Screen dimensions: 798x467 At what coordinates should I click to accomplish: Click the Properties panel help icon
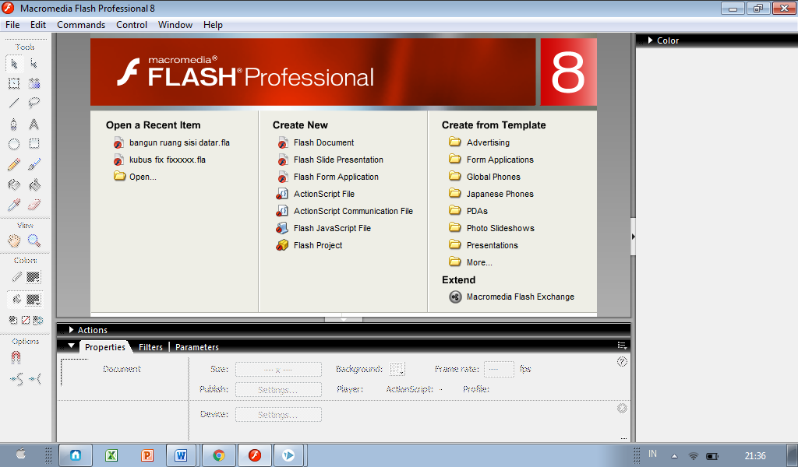tap(622, 362)
